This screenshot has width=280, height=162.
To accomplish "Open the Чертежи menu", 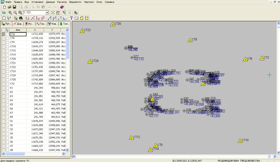I will click(89, 2).
